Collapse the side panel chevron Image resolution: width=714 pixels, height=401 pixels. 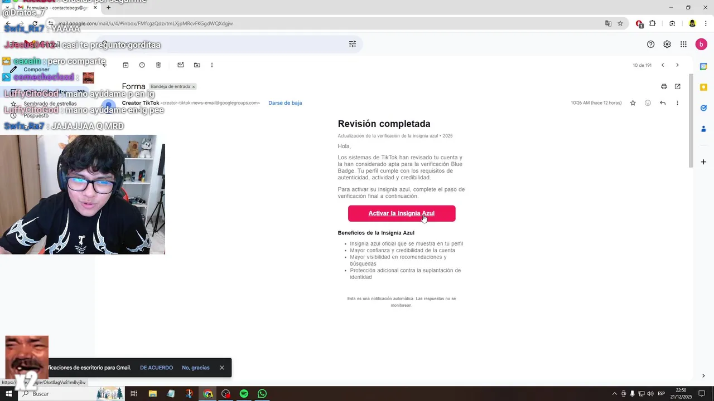tap(703, 376)
